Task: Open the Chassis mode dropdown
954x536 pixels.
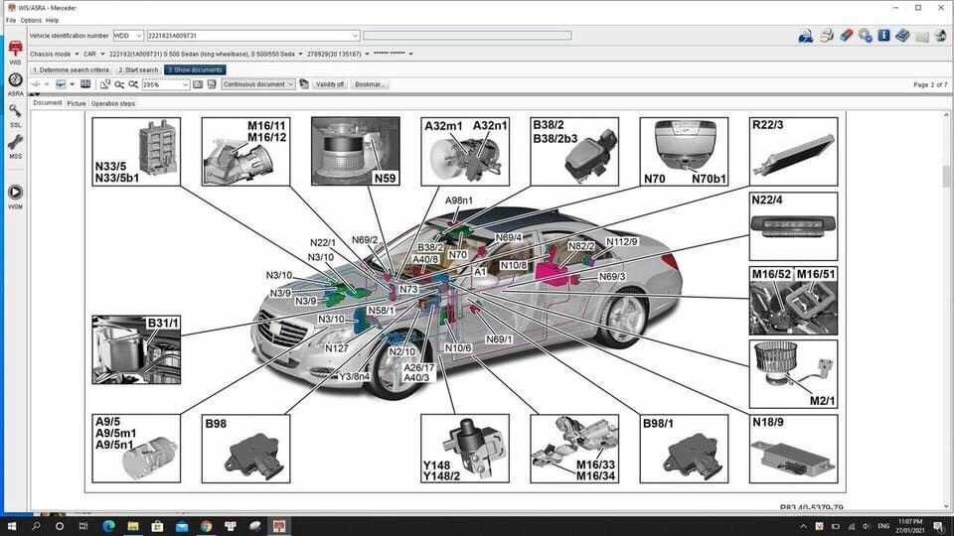Action: [x=77, y=54]
